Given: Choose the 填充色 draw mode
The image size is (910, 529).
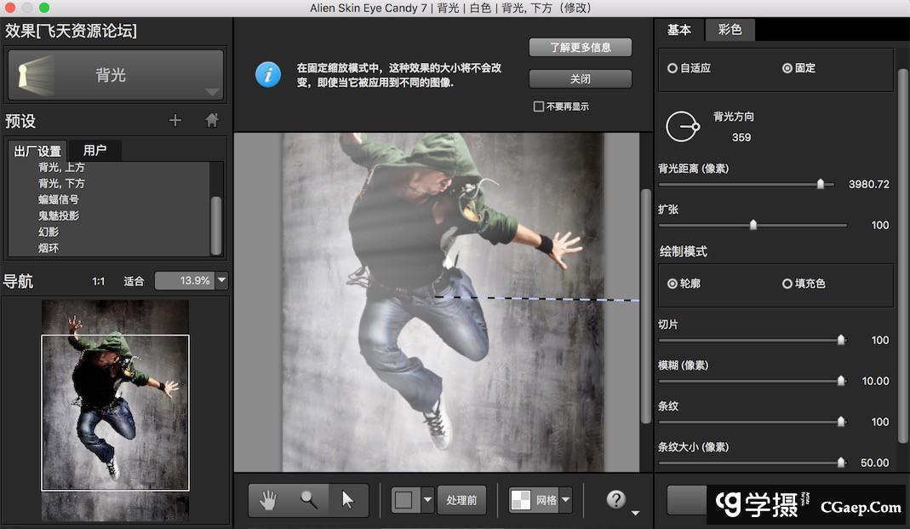Looking at the screenshot, I should point(787,284).
